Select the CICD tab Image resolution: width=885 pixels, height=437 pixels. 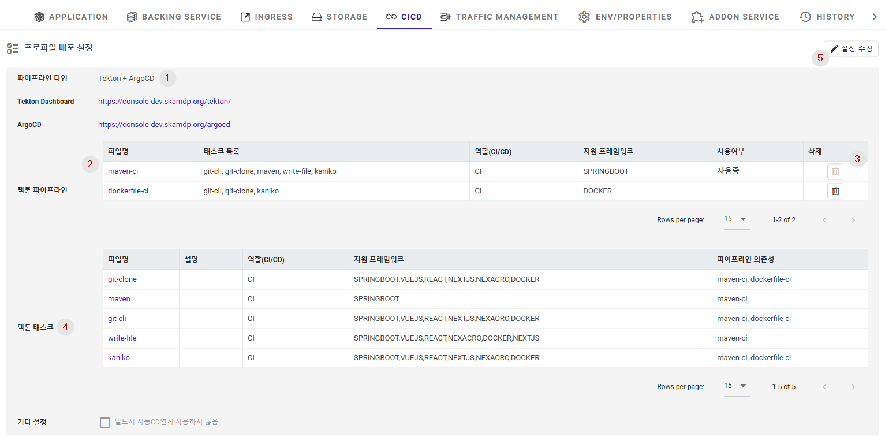tap(404, 17)
